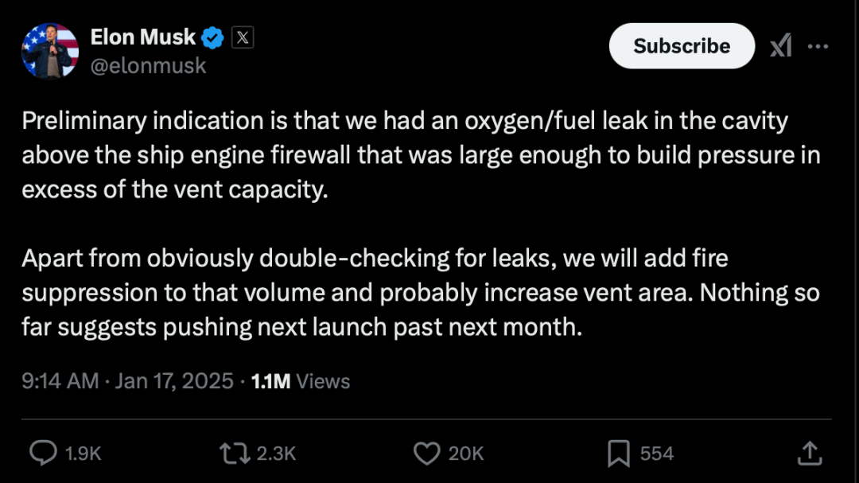Open Elon Musk's profile picture
The width and height of the screenshot is (859, 483).
[x=50, y=50]
